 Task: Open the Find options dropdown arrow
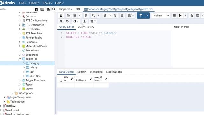pos(98,16)
